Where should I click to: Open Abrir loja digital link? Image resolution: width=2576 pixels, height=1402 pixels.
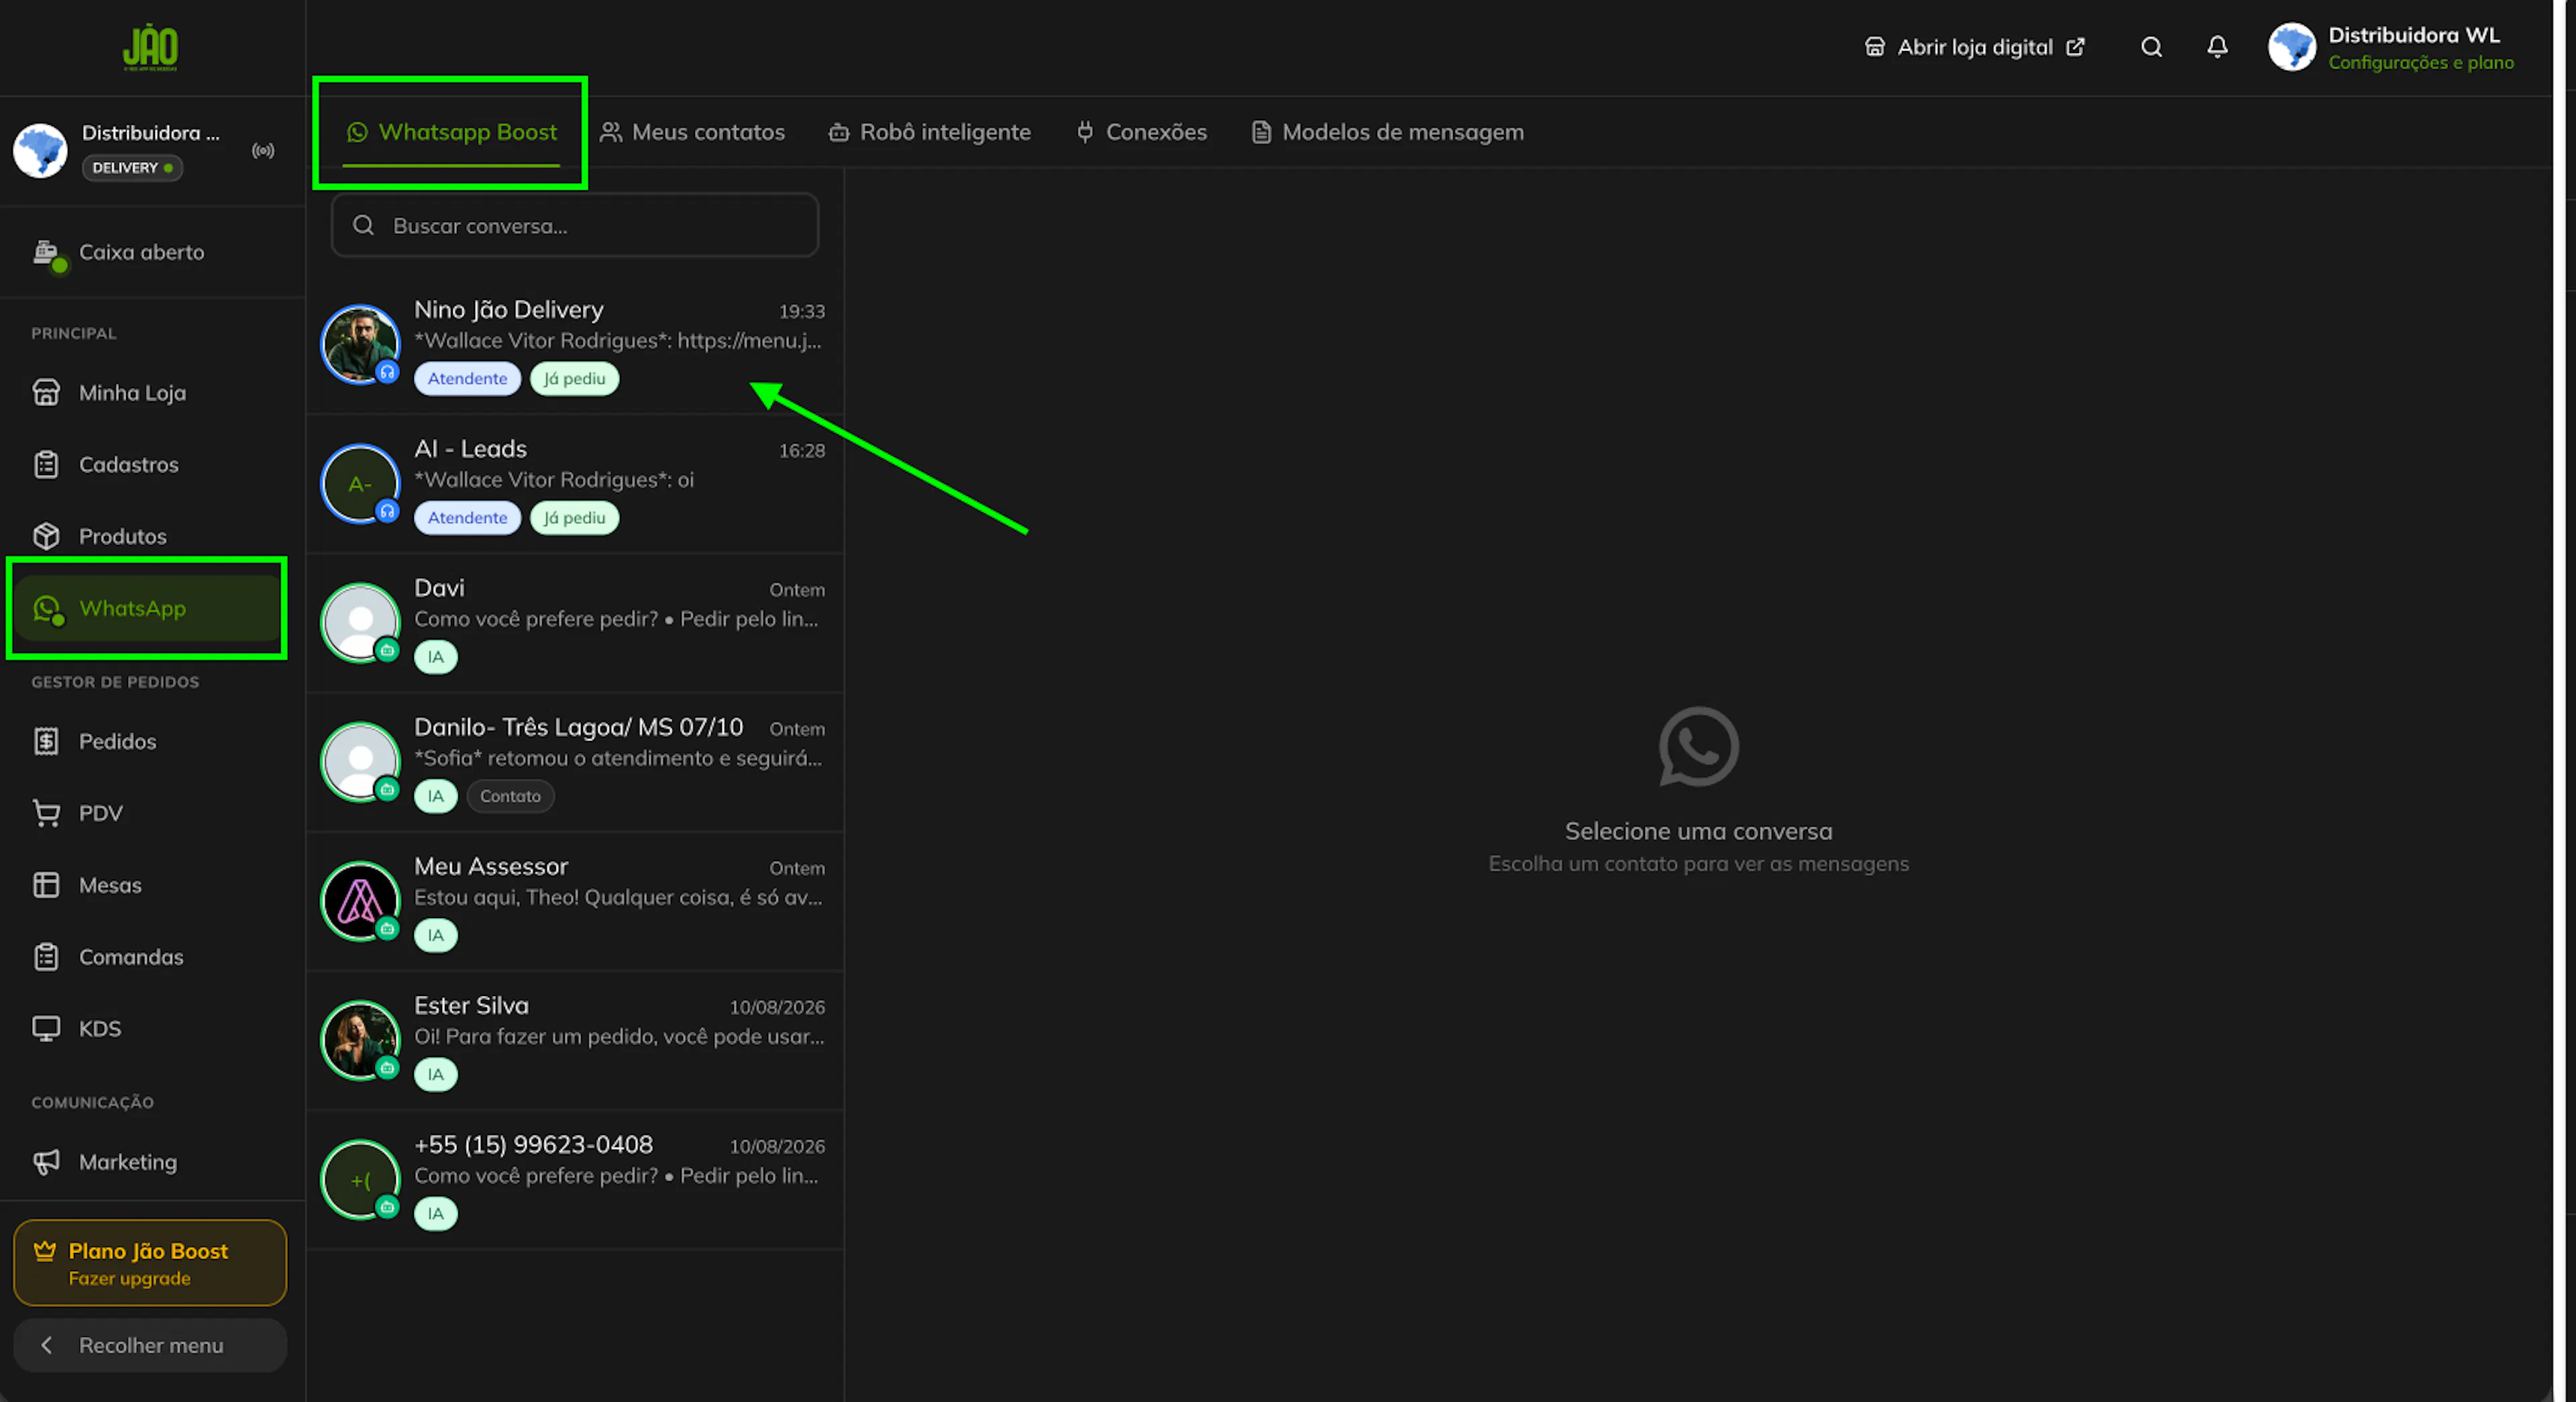pyautogui.click(x=1975, y=47)
